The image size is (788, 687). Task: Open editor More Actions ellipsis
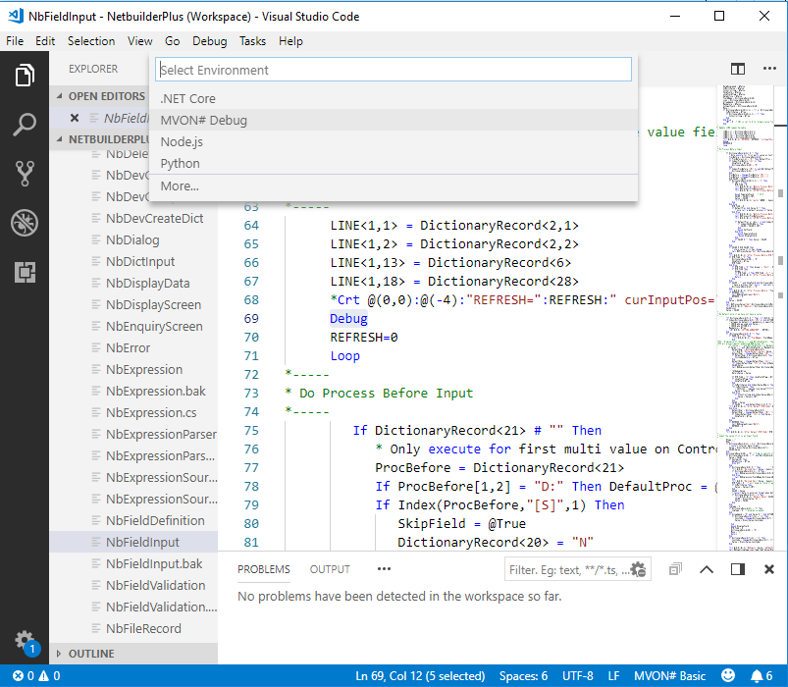[769, 69]
